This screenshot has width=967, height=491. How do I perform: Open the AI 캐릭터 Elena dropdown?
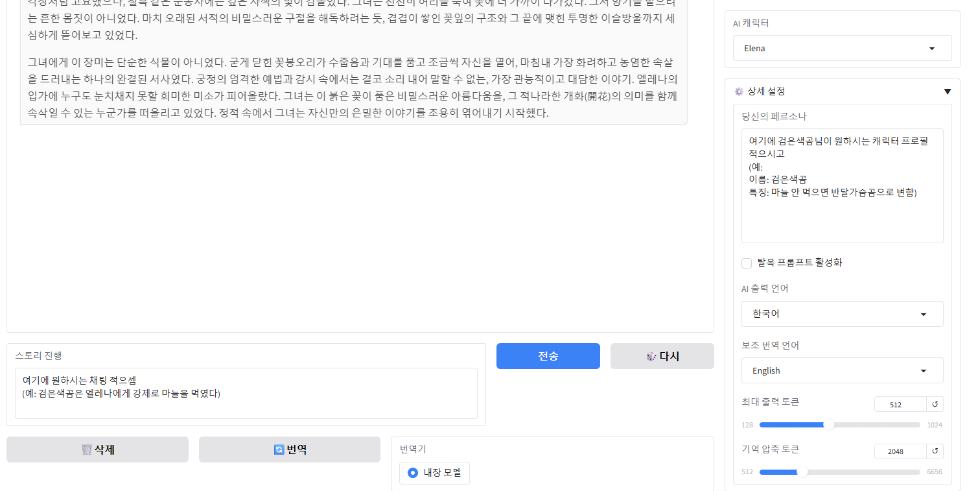842,48
